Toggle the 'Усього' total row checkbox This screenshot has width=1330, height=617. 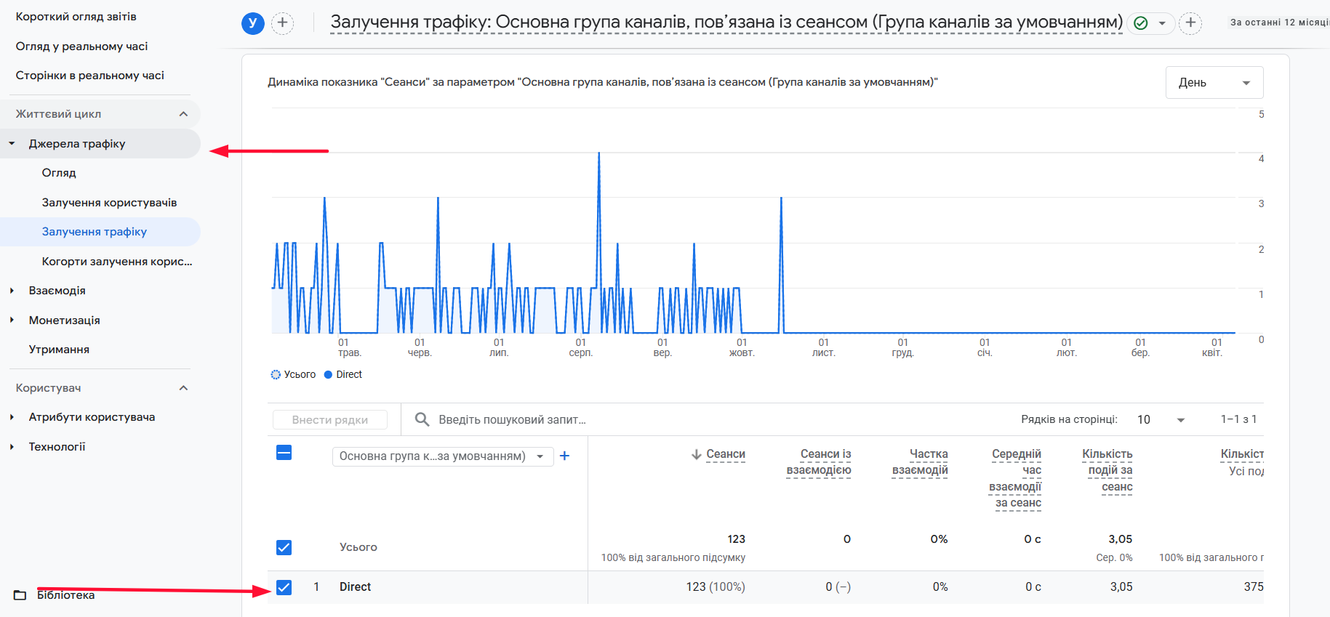tap(284, 547)
